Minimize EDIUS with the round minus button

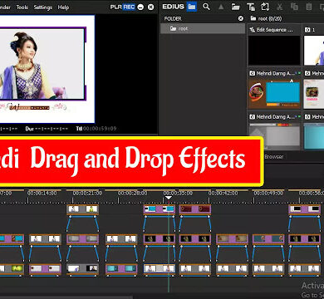tap(140, 7)
